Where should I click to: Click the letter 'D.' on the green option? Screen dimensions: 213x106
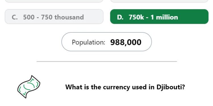click(120, 17)
